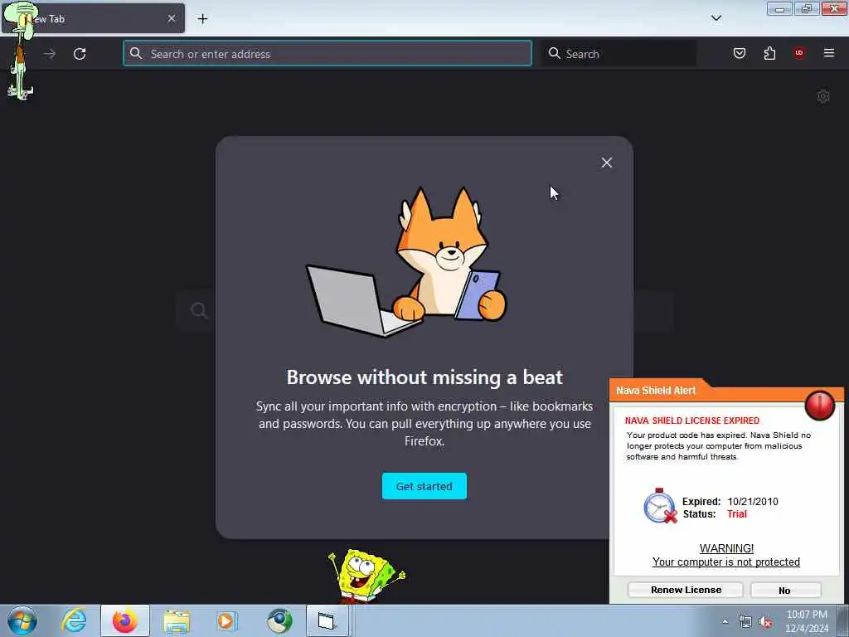Focus the toolbar Search box
Image resolution: width=849 pixels, height=637 pixels.
click(x=619, y=54)
